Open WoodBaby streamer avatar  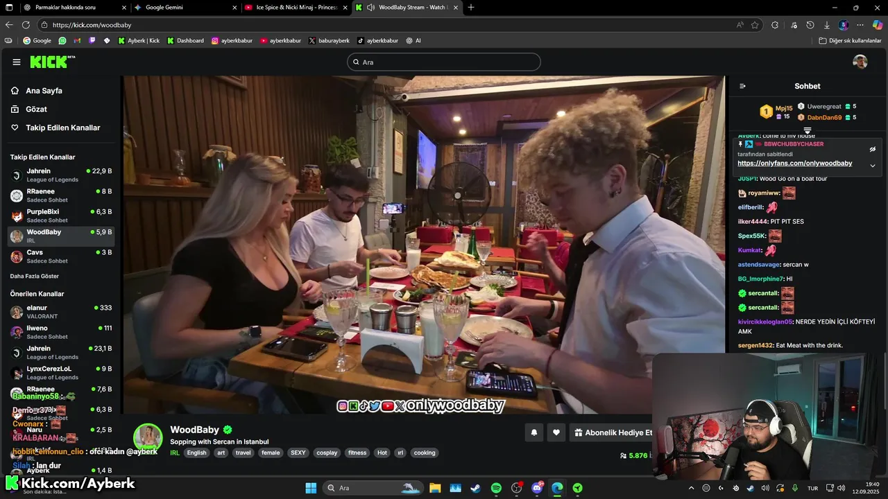(x=148, y=438)
